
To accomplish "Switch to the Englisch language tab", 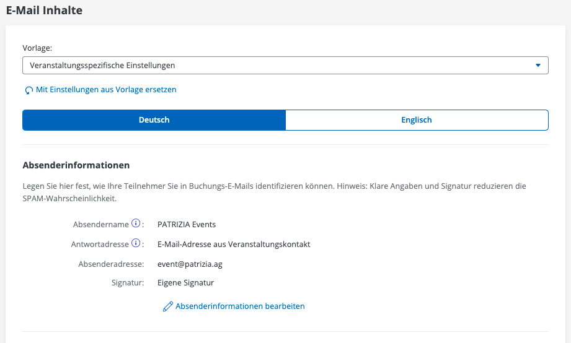I will click(417, 120).
